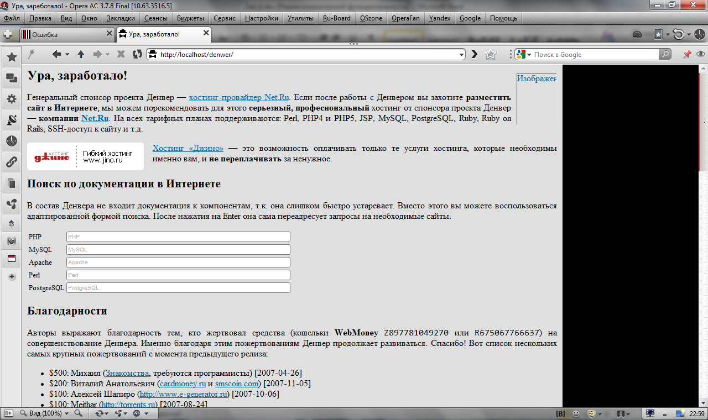The image size is (708, 420).
Task: Expand the bookmark page dropdown arrow in tab bar
Action: (x=668, y=34)
